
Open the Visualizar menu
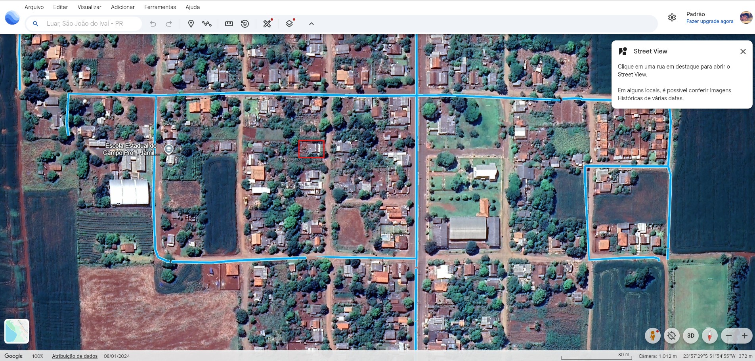(x=89, y=7)
